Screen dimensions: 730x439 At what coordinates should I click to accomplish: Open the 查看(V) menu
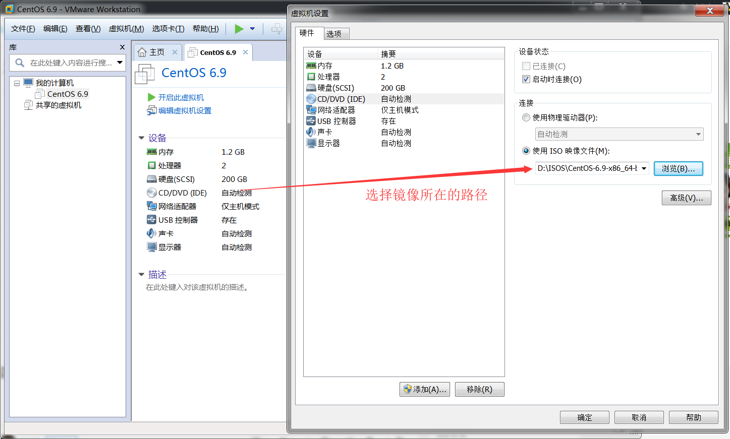coord(88,28)
